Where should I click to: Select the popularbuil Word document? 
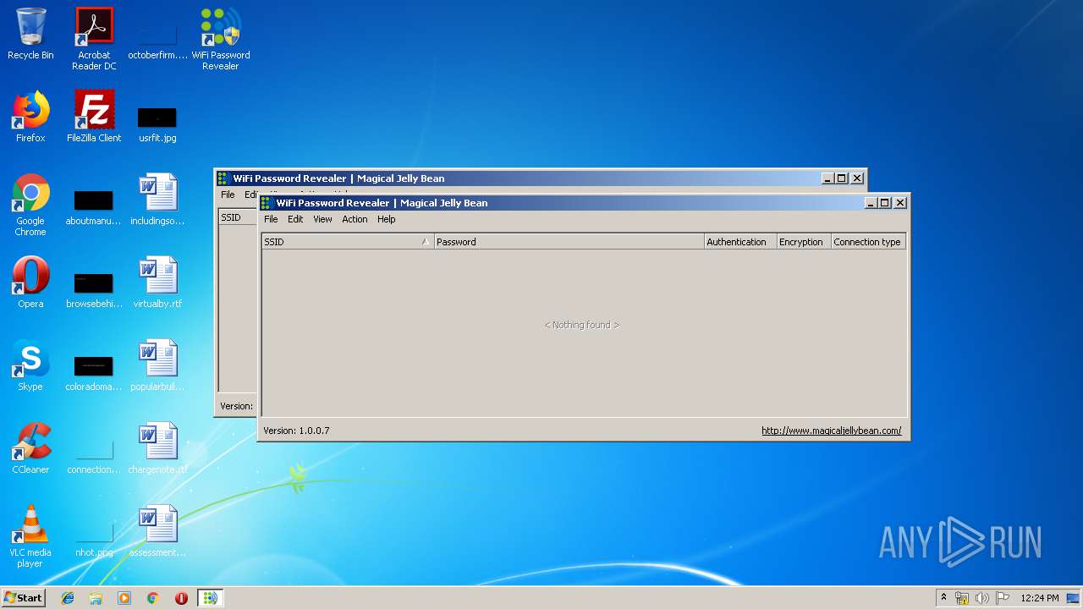tap(157, 365)
